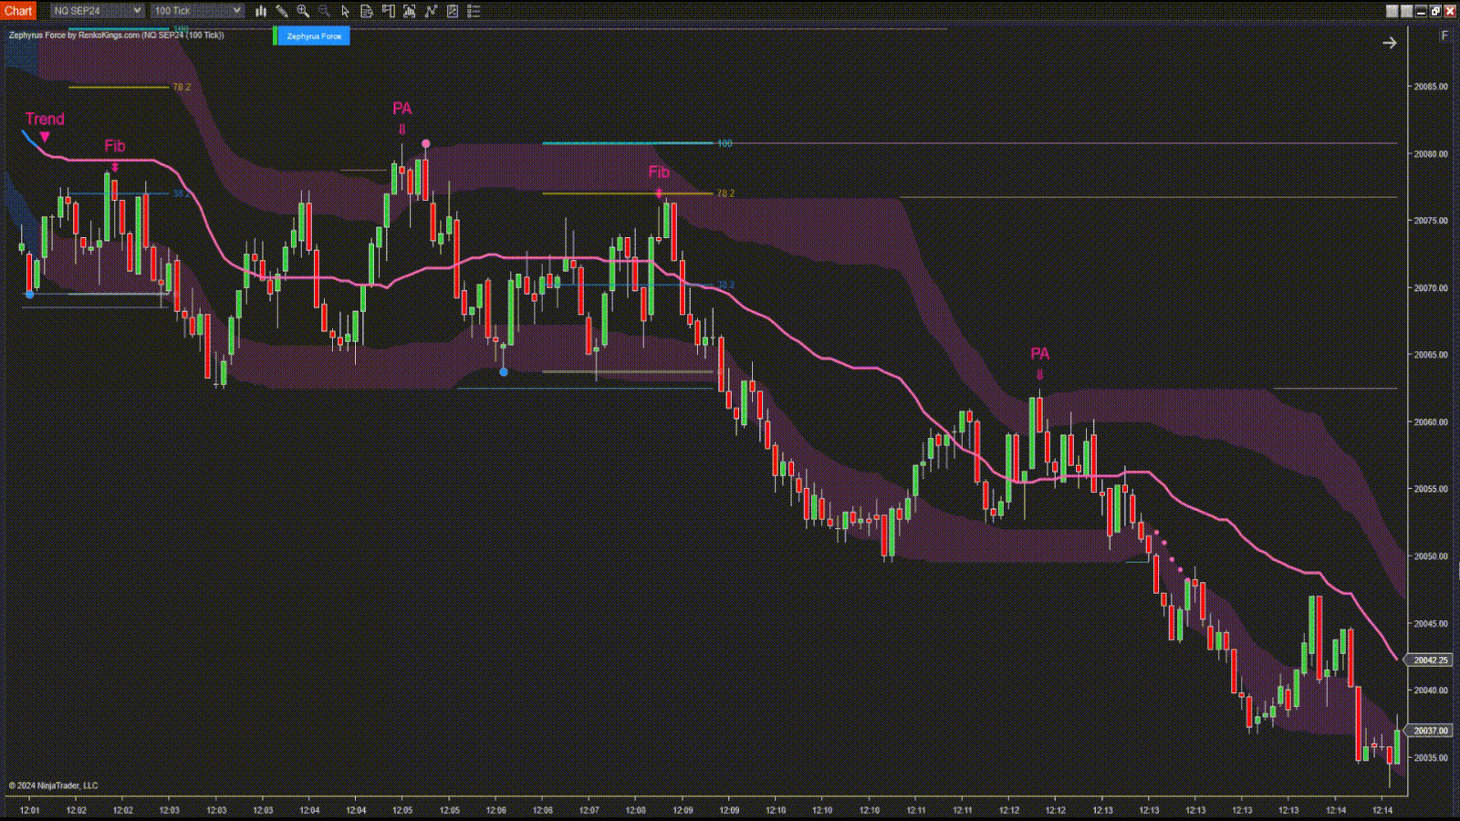This screenshot has height=821, width=1460.
Task: Click the zoom in magnifier icon
Action: click(303, 11)
